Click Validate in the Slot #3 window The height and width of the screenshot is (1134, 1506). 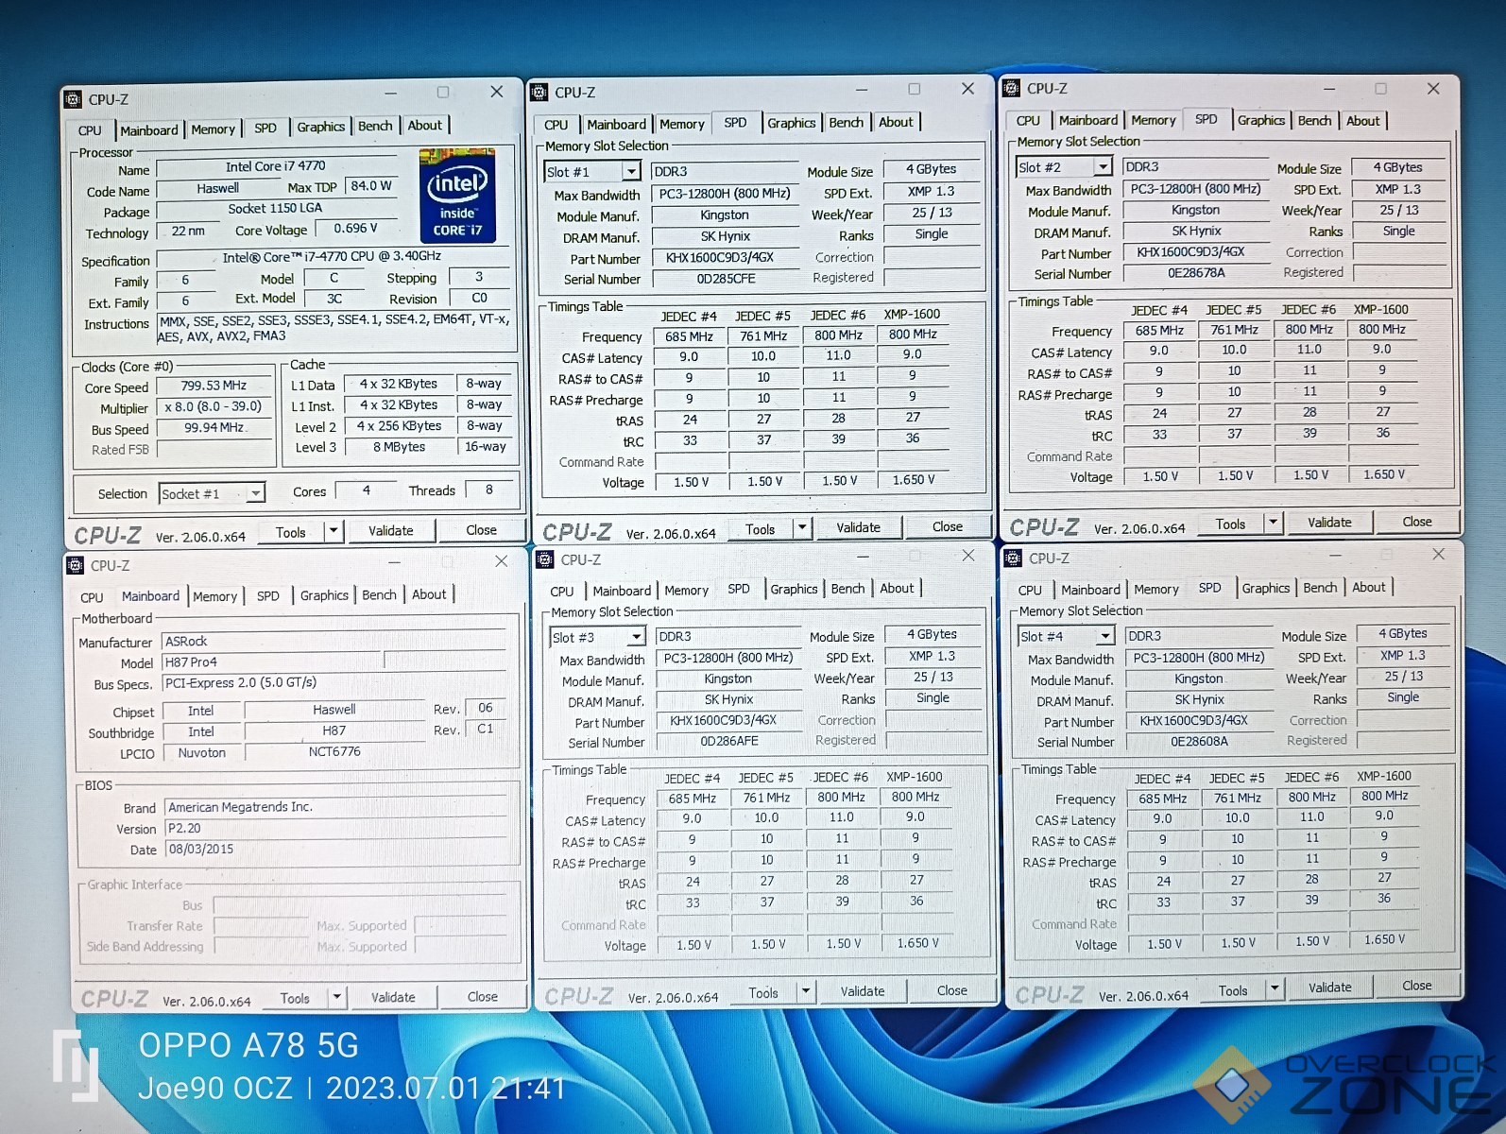coord(863,991)
